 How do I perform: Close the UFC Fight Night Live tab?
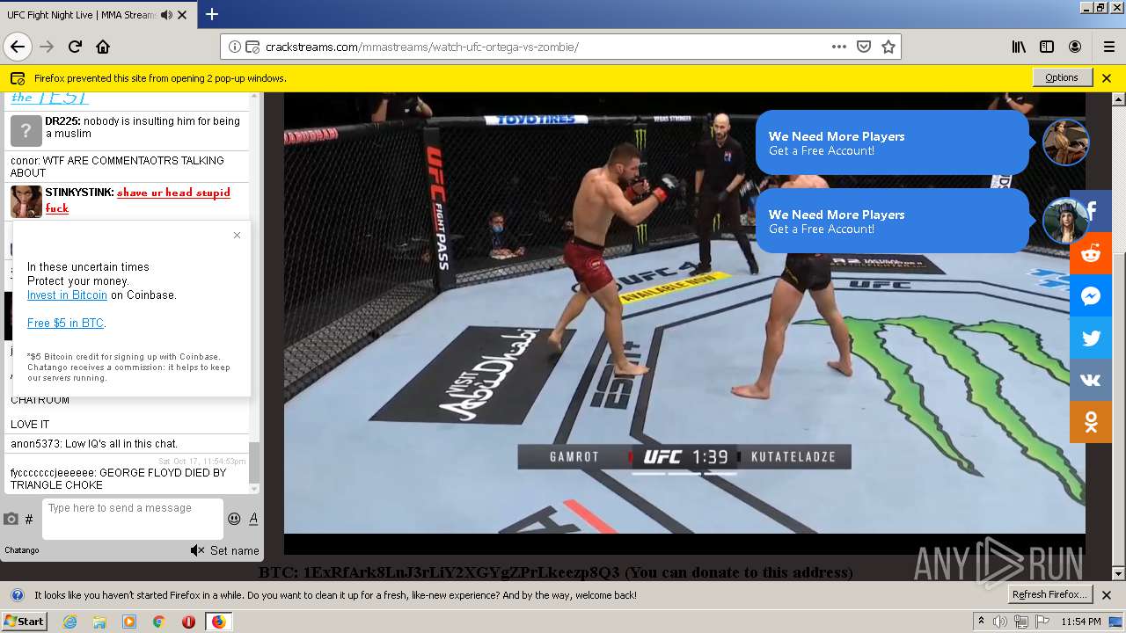point(182,15)
